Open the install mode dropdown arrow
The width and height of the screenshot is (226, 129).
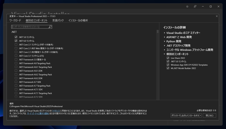pos(200,115)
